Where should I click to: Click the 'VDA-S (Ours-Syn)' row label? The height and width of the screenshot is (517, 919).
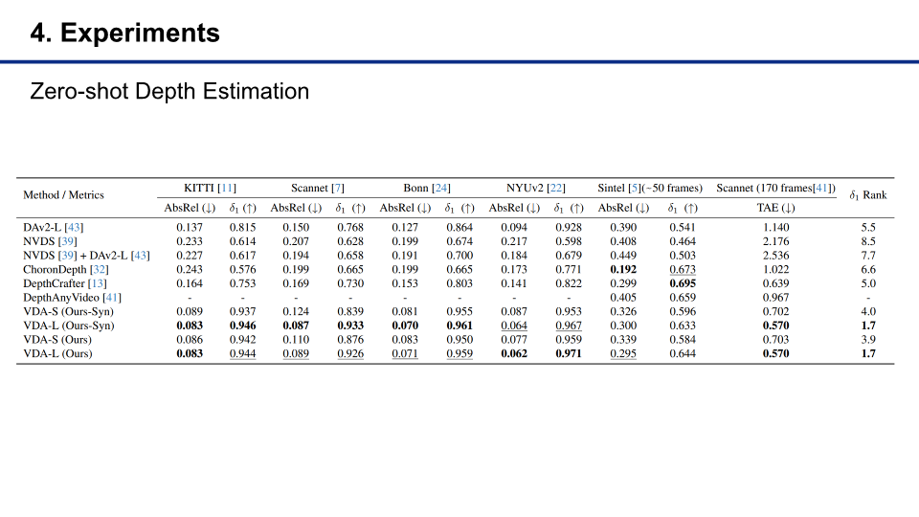coord(68,311)
